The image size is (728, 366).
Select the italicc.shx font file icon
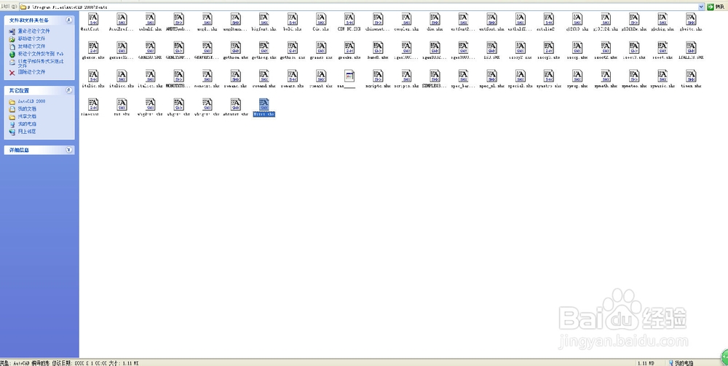point(122,76)
